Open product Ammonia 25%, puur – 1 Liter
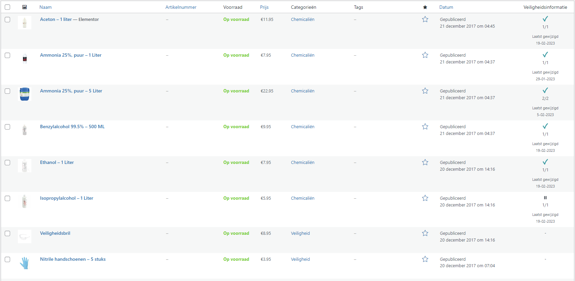The image size is (575, 281). pyautogui.click(x=71, y=55)
